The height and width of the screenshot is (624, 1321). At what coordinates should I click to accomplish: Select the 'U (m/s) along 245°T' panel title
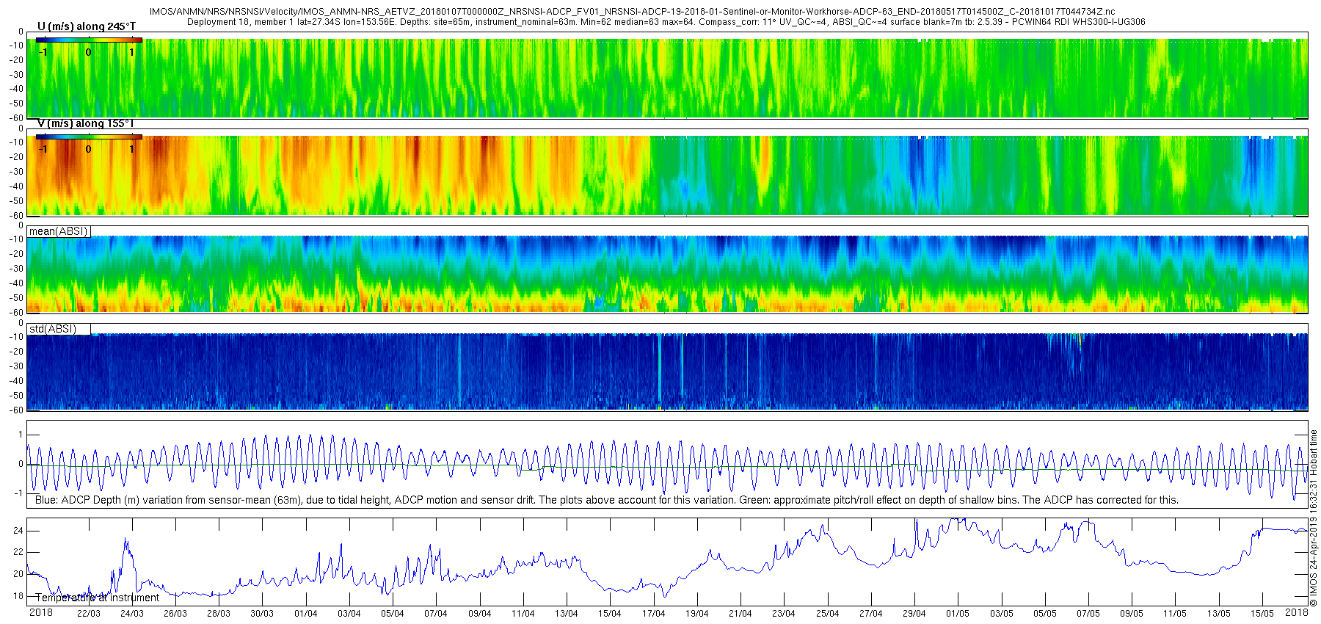pos(87,26)
